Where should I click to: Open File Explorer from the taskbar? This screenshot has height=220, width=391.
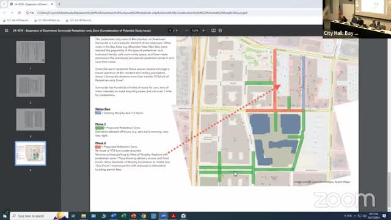pos(84,216)
